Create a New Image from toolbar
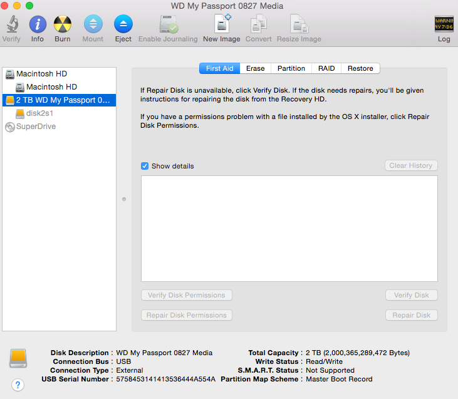 (x=222, y=25)
